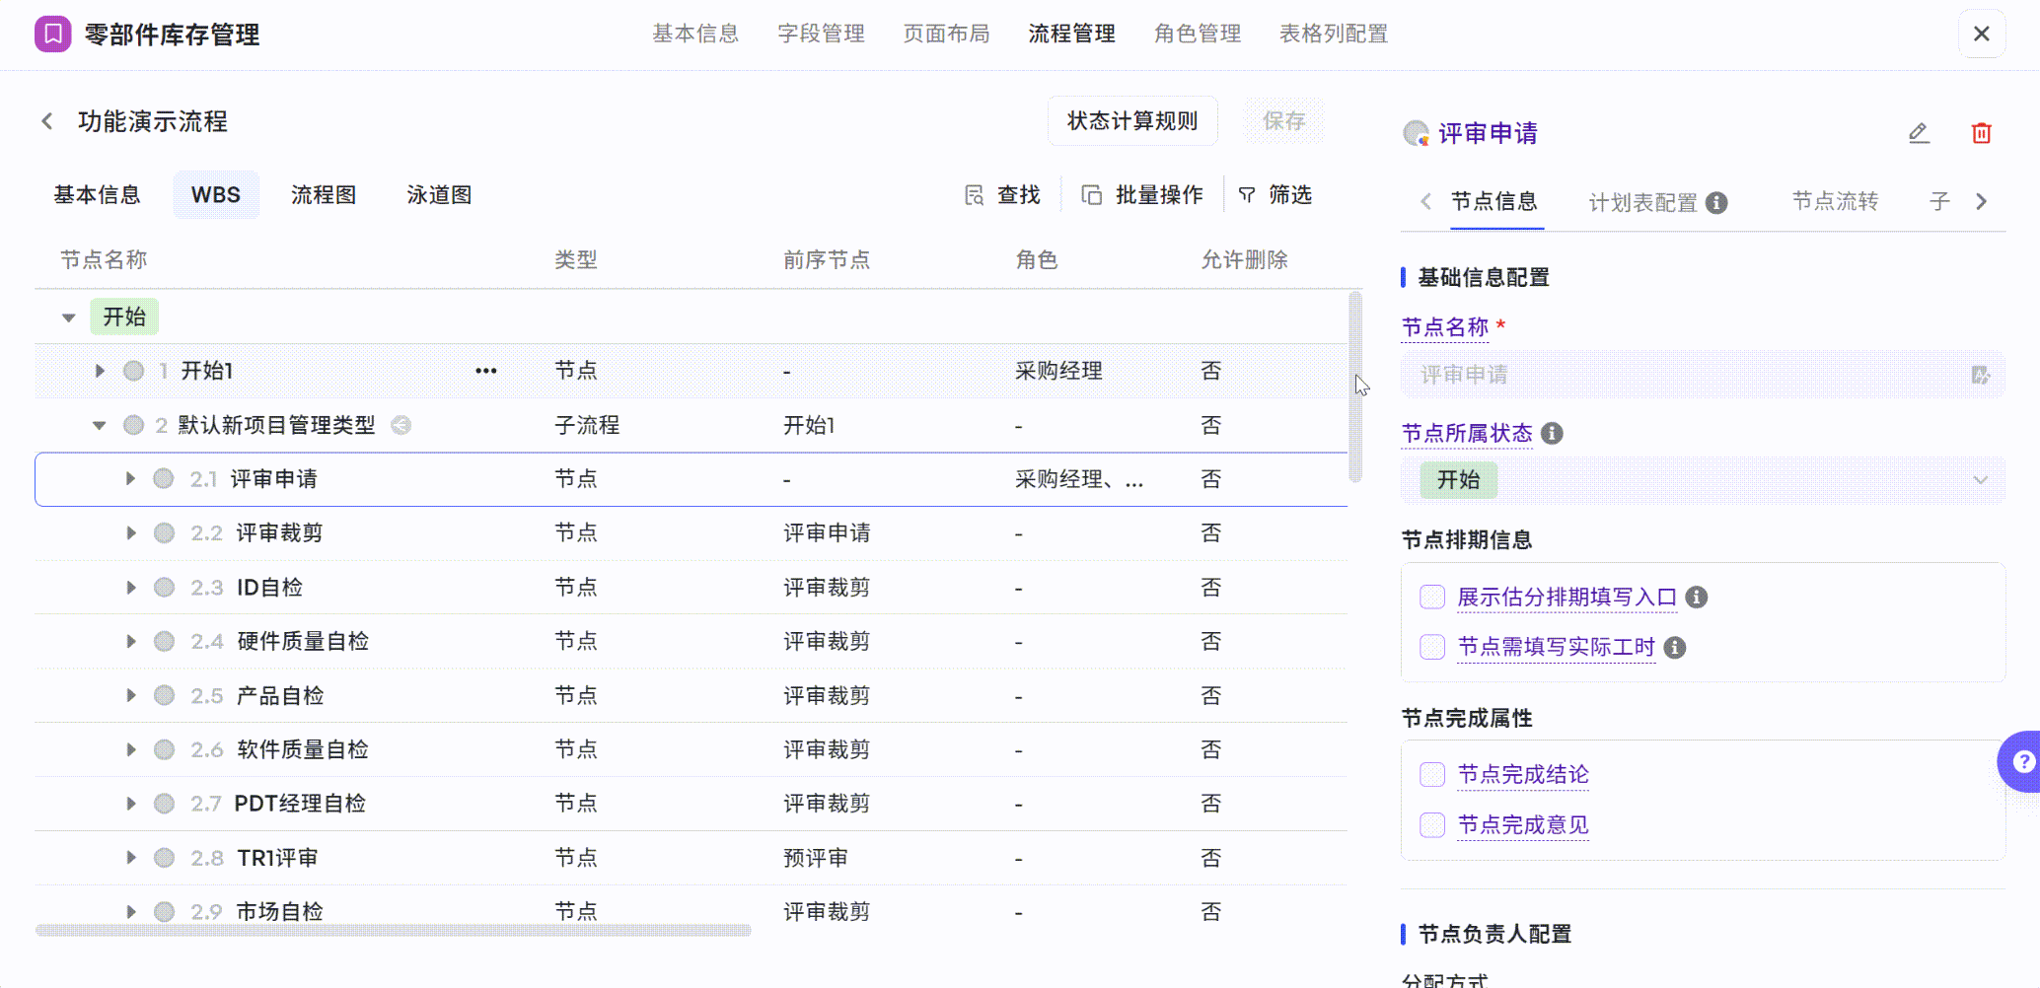Click the table's horizontal scrollbar thumb
The width and height of the screenshot is (2040, 988).
393,930
